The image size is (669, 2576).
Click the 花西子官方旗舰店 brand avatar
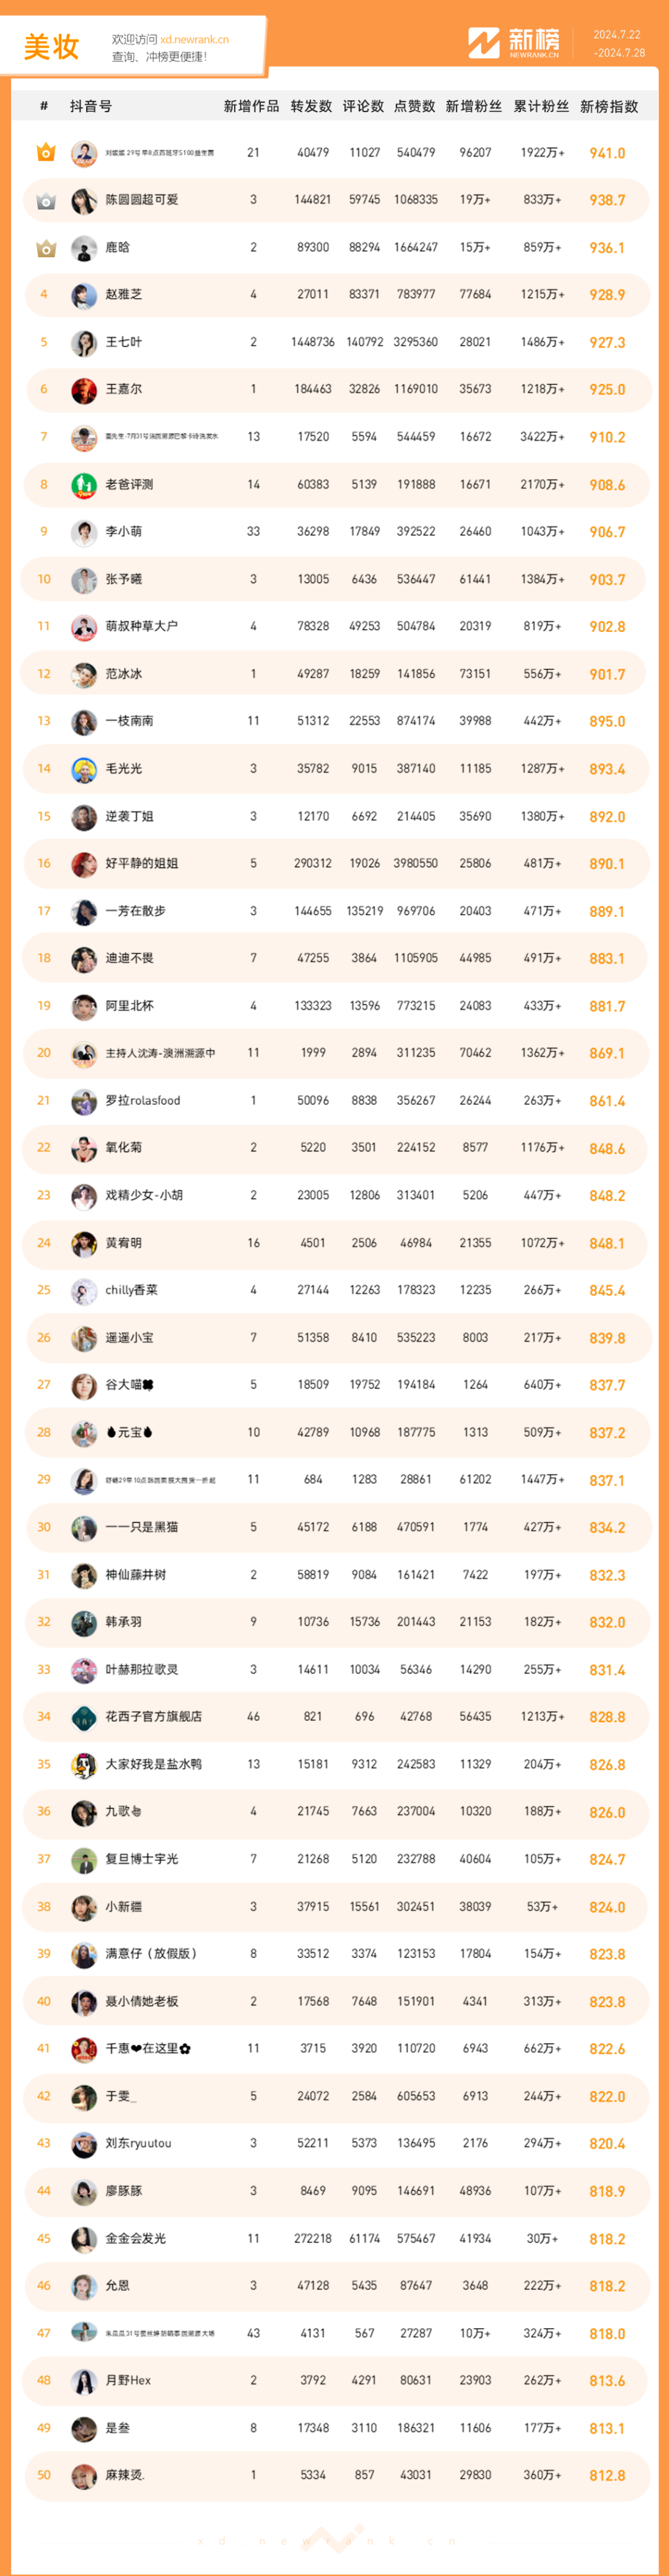coord(84,1717)
